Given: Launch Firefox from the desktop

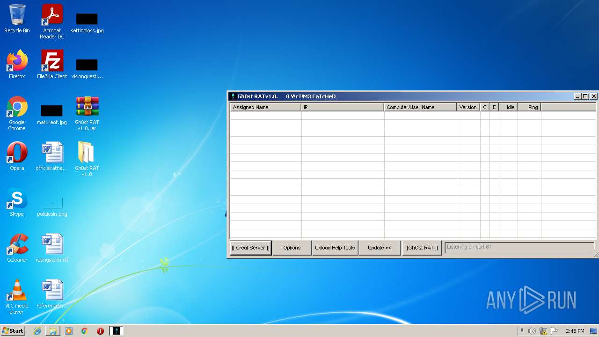Looking at the screenshot, I should 17,65.
